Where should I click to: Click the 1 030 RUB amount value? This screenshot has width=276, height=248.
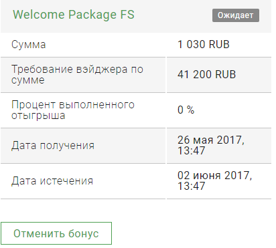pos(204,44)
